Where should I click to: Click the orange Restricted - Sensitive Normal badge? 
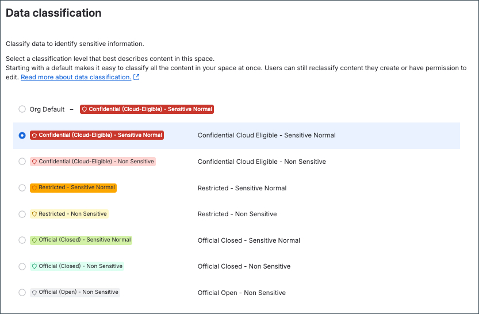(x=74, y=187)
